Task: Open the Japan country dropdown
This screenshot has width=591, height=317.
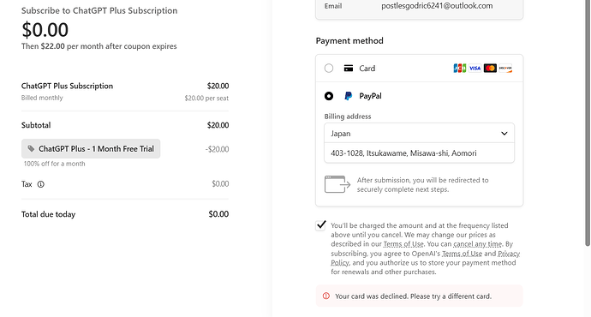Action: coord(419,134)
